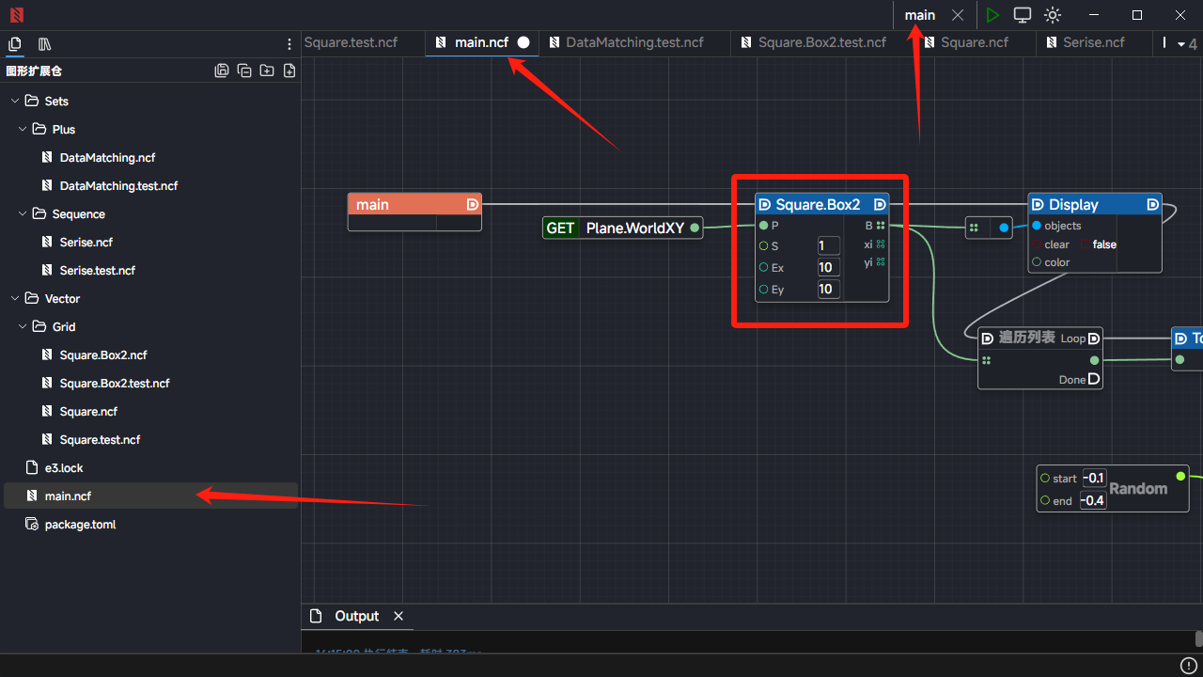Click the new file icon in the explorer header

[x=289, y=71]
